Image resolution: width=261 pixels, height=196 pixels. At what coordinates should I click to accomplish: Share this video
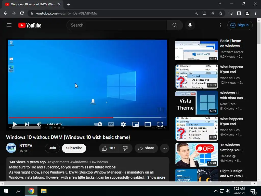[x=146, y=148]
